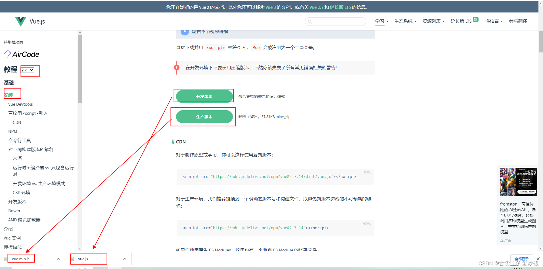543x269 pixels.
Task: Go to CDN sidebar entry
Action: 17,122
